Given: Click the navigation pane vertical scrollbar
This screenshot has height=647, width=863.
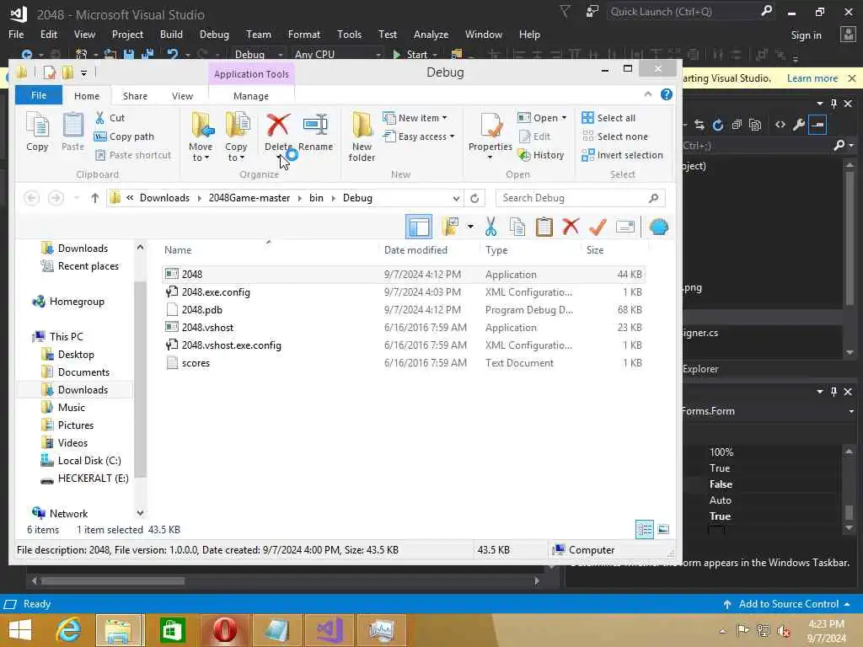Looking at the screenshot, I should 141,380.
